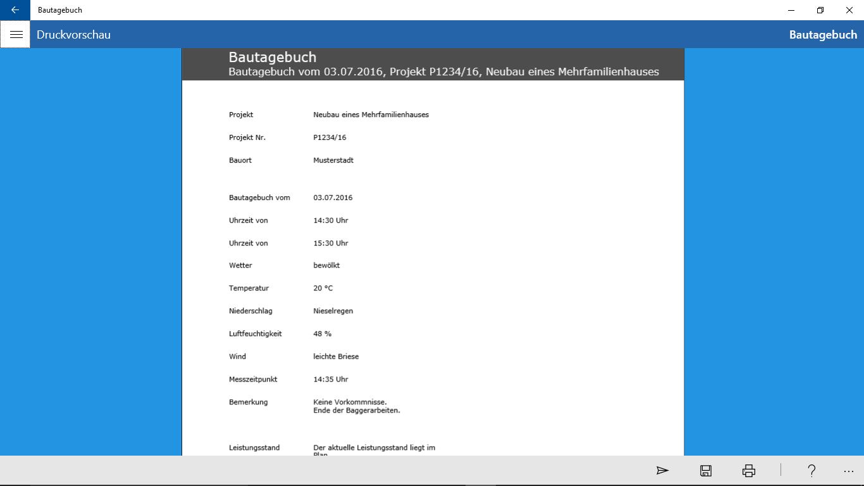Save the report with the floppy disk icon
Viewport: 864px width, 486px height.
(705, 471)
